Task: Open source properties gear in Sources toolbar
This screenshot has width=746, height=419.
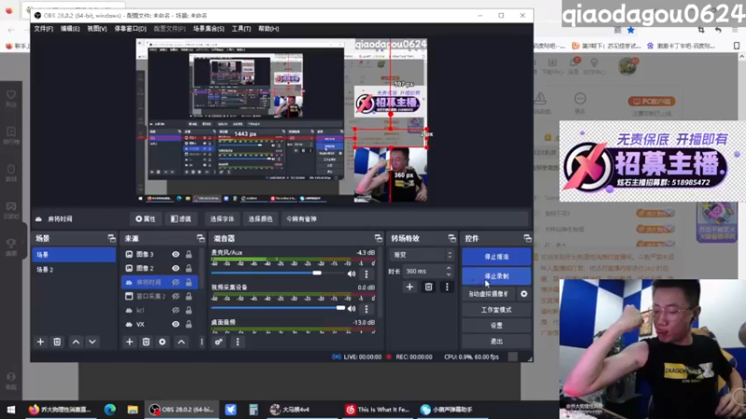Action: pyautogui.click(x=162, y=342)
